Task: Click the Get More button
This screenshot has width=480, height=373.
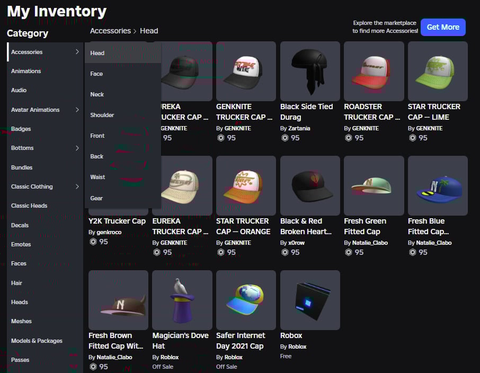Action: (443, 27)
